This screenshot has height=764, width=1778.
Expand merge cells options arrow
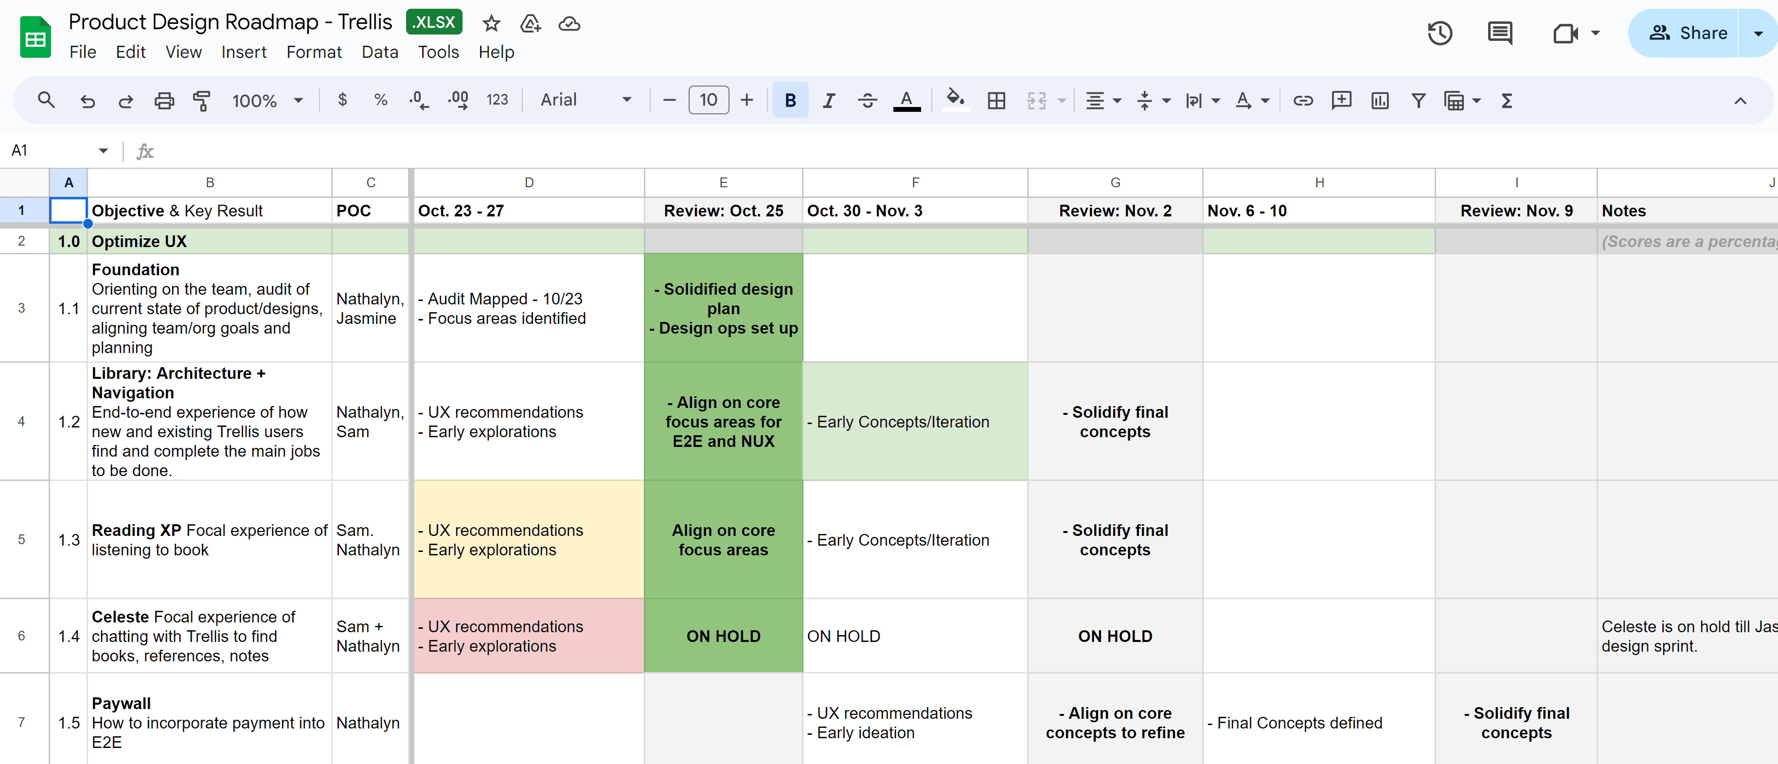tap(1062, 101)
